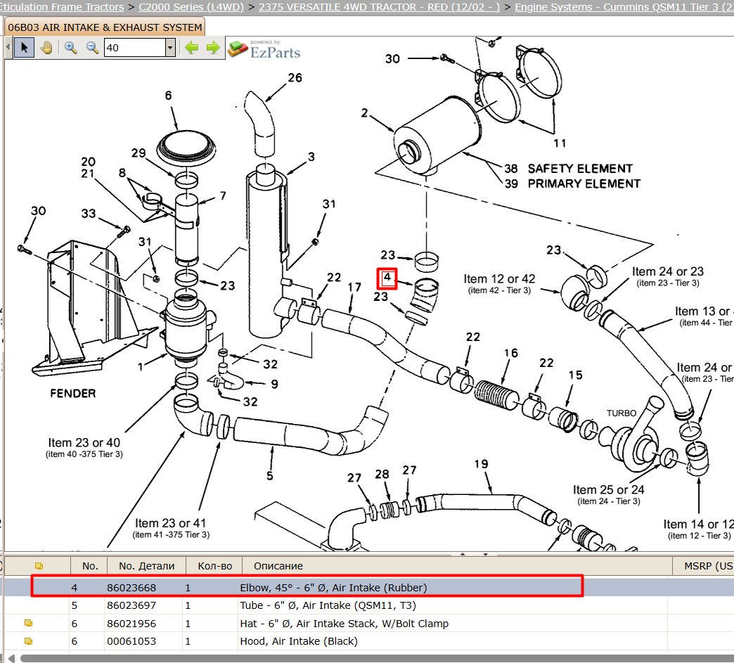The width and height of the screenshot is (734, 663).
Task: Click part number 86023668
Action: pos(131,587)
